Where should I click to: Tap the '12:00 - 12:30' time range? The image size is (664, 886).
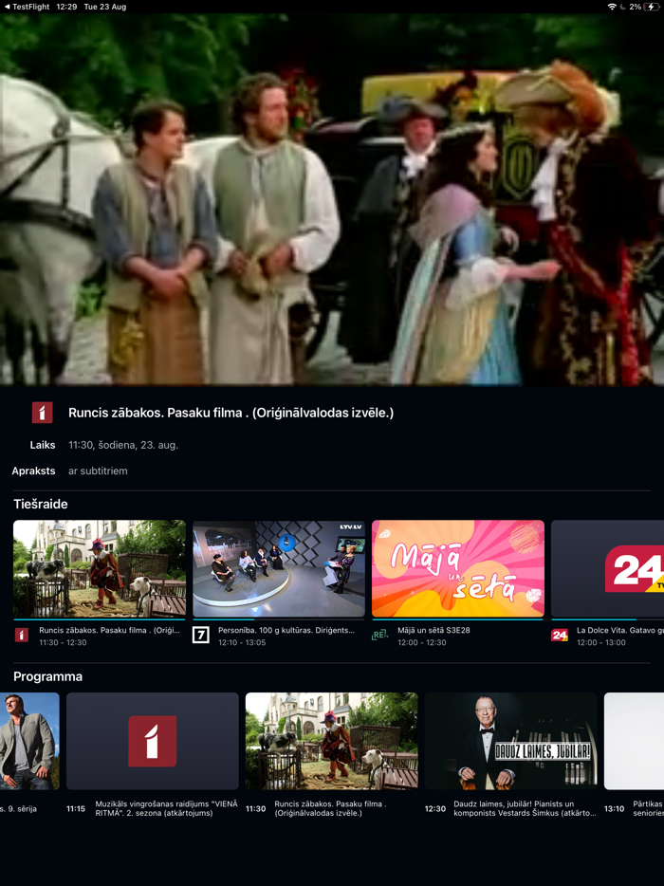tap(421, 642)
